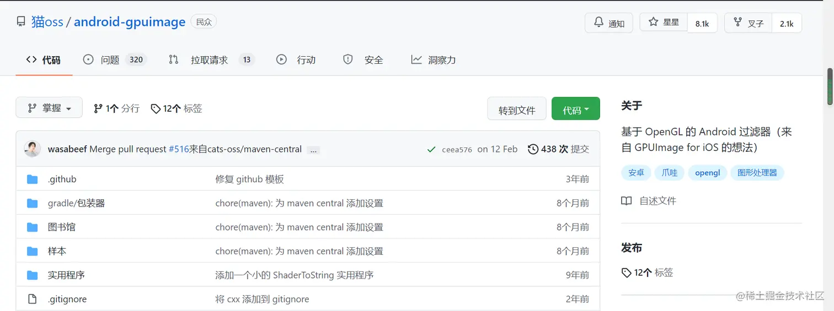This screenshot has height=311, width=834.
Task: Click the book icon beside 自述文件
Action: 626,201
